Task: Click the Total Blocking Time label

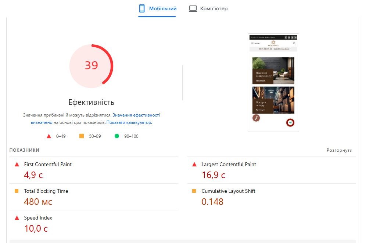Action: pos(46,191)
